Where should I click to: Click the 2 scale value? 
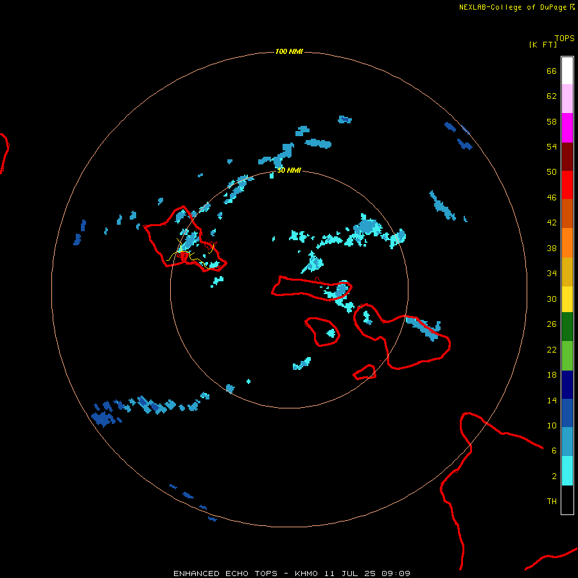554,477
